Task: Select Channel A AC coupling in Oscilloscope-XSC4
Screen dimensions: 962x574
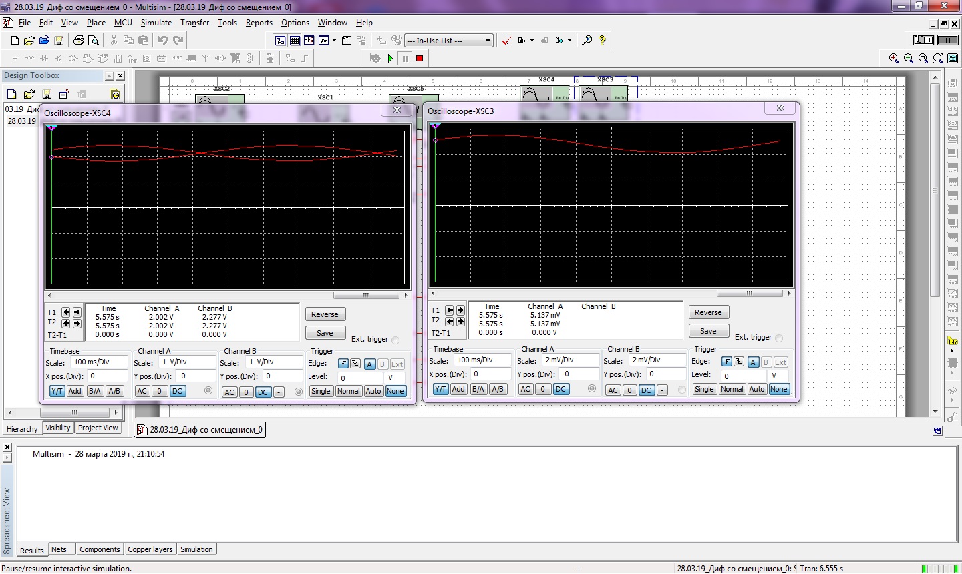Action: (142, 392)
